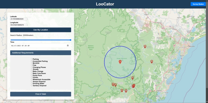
Task: Select the Changing Places checkbox
Action: pos(31,67)
